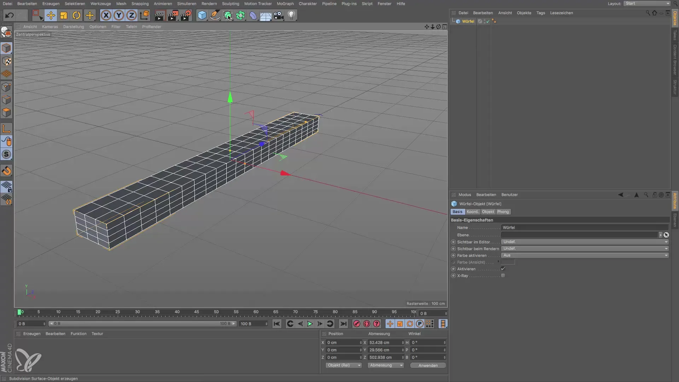Switch to the Objekt tab
This screenshot has width=679, height=382.
click(x=488, y=212)
